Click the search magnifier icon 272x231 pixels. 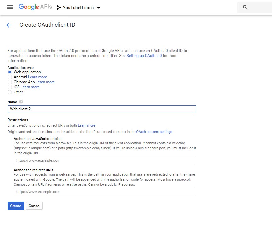coord(245,7)
